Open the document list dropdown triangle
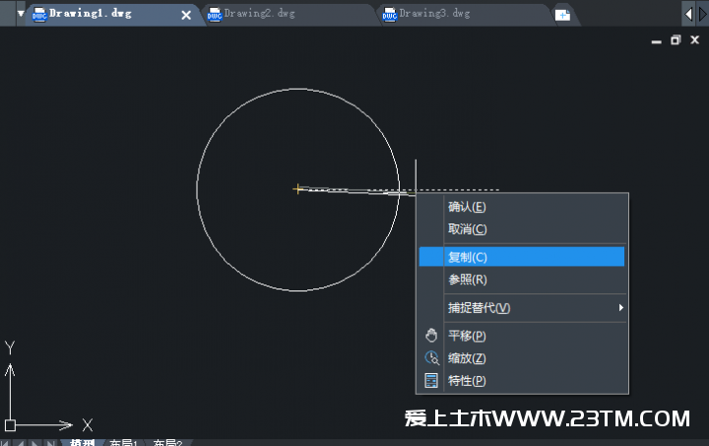The height and width of the screenshot is (446, 709). click(x=21, y=14)
